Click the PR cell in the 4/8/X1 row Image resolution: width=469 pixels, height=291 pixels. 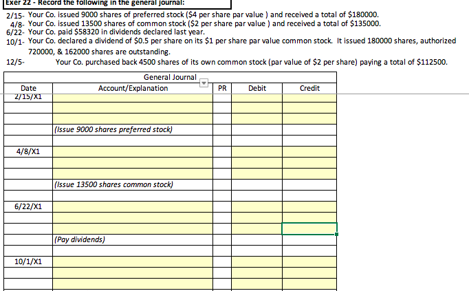coord(222,151)
